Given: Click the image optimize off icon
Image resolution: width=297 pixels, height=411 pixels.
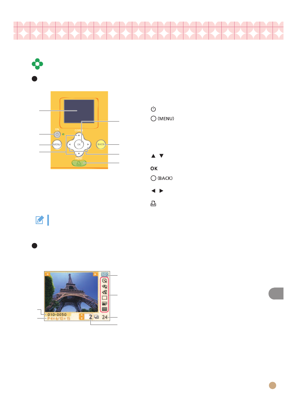Looking at the screenshot, I should 104,292.
